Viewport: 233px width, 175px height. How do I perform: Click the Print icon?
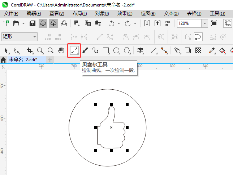click(64, 23)
